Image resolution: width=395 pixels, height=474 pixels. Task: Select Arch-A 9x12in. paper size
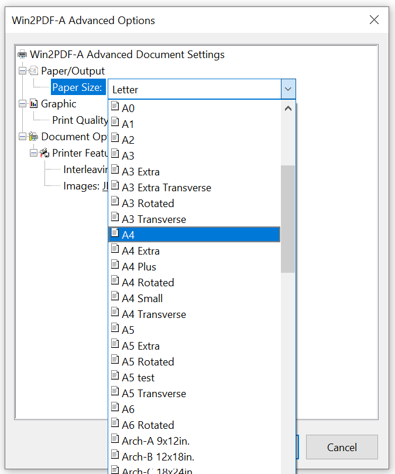coord(194,441)
